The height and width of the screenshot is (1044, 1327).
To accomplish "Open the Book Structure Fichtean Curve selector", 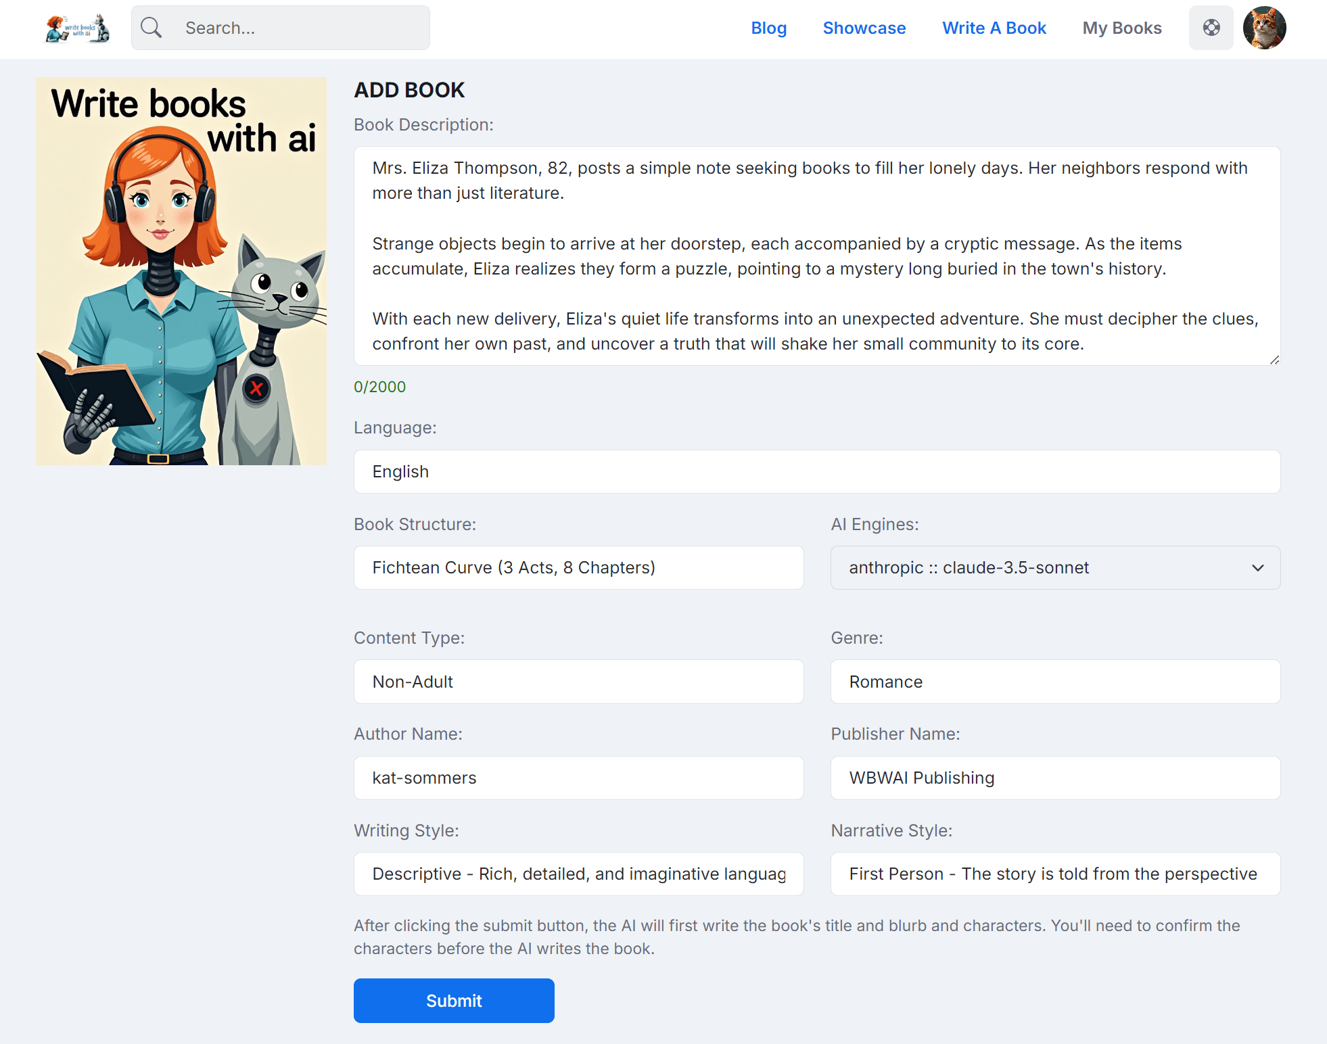I will coord(579,567).
